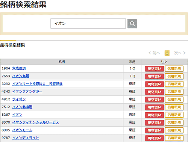Go to next page with 次へ＞
This screenshot has height=142, width=188.
[180, 53]
